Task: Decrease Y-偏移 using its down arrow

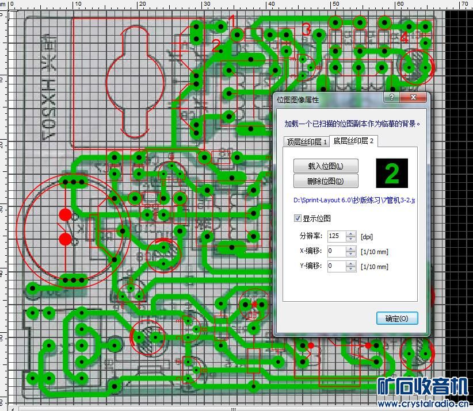Action: pyautogui.click(x=350, y=269)
